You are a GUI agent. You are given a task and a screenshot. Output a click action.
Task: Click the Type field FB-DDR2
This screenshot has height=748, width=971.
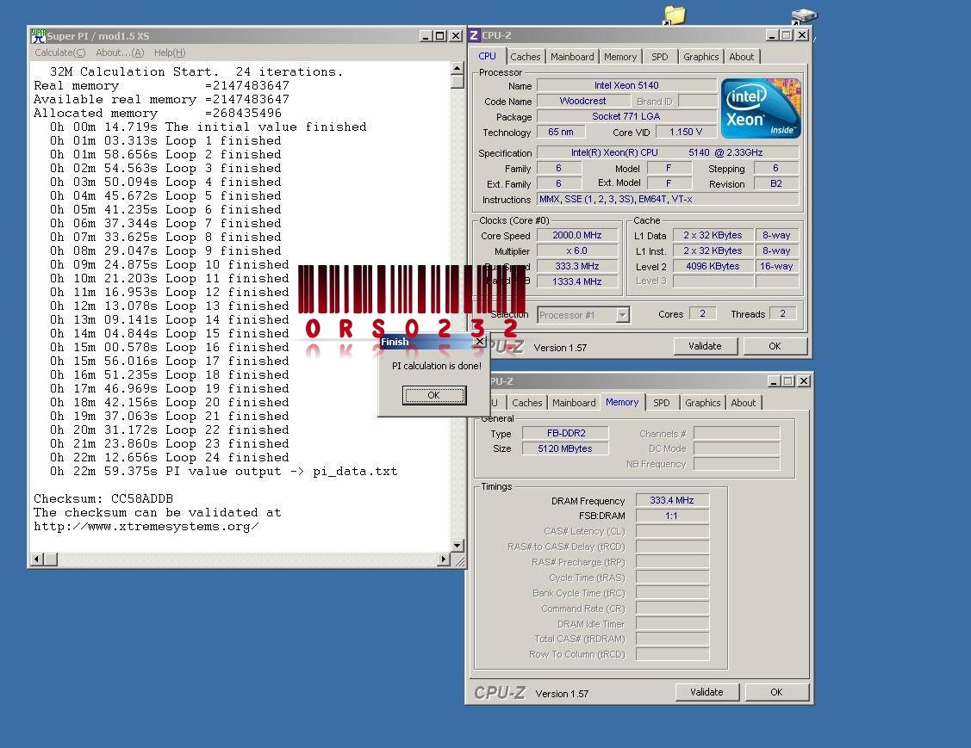coord(565,433)
